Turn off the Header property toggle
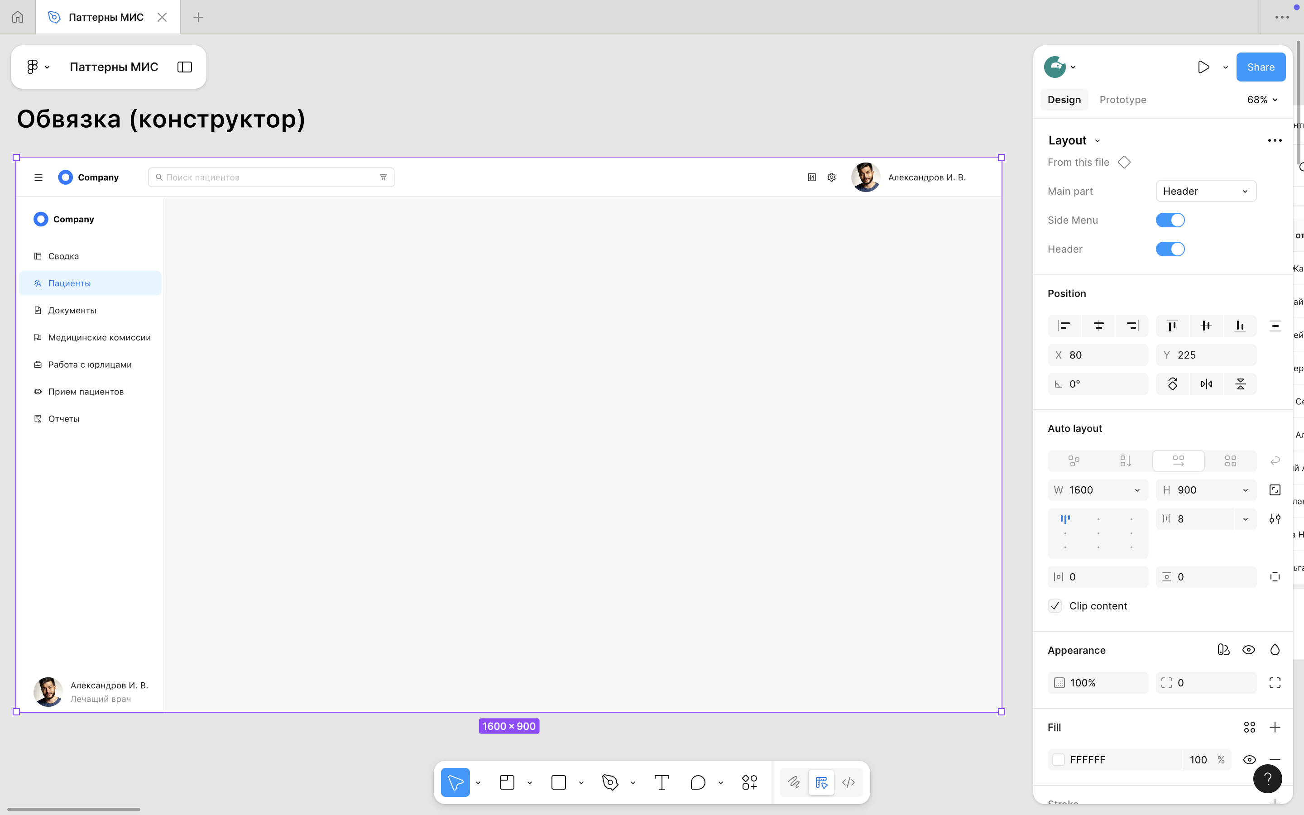This screenshot has height=815, width=1304. [1170, 249]
